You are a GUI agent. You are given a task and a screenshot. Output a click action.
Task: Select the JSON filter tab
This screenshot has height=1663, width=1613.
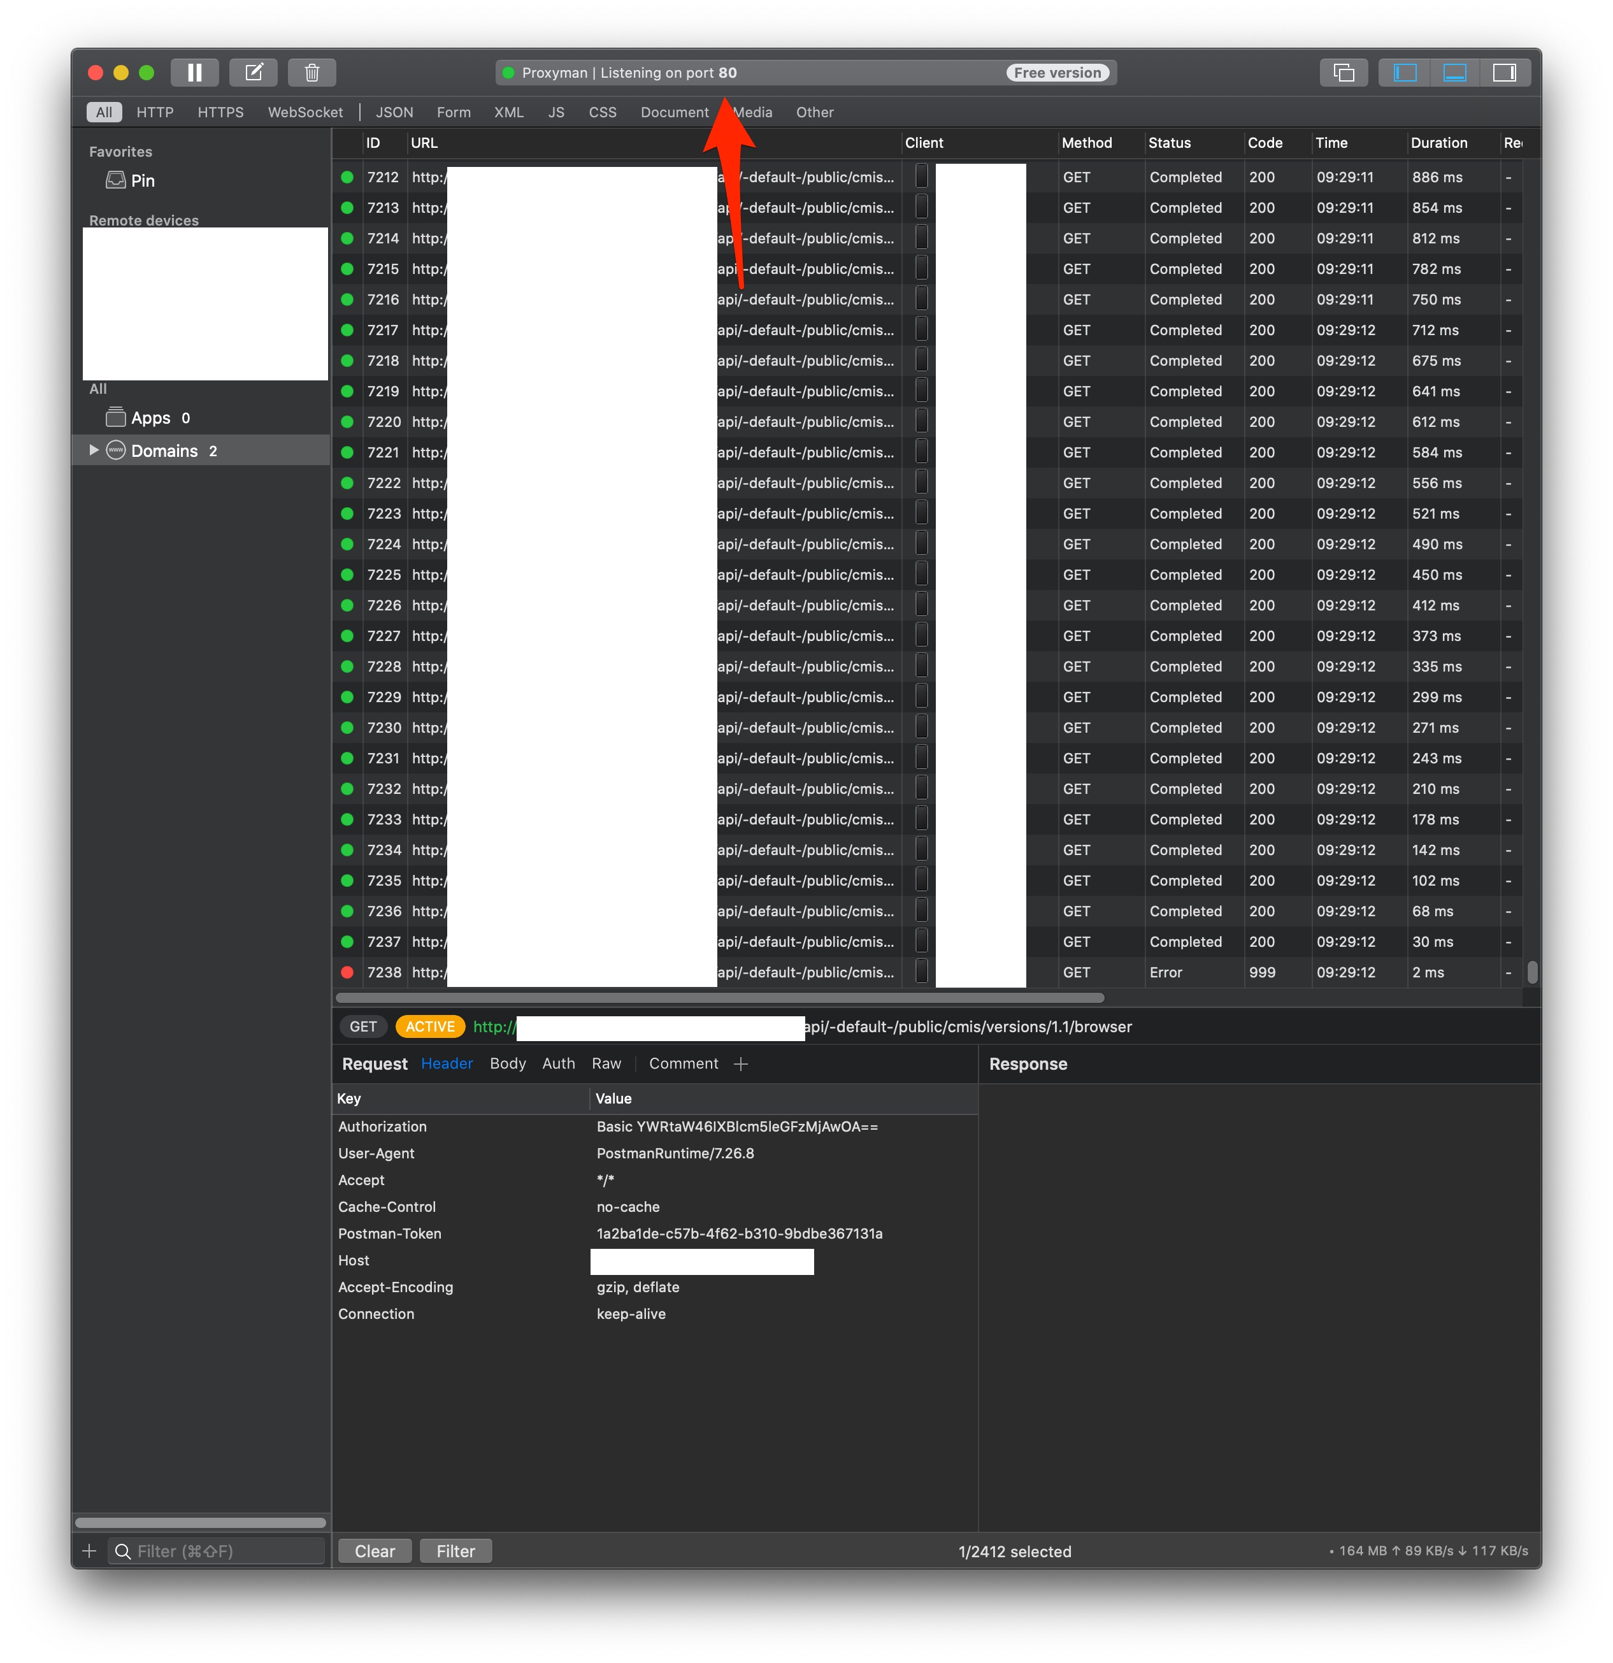point(394,112)
